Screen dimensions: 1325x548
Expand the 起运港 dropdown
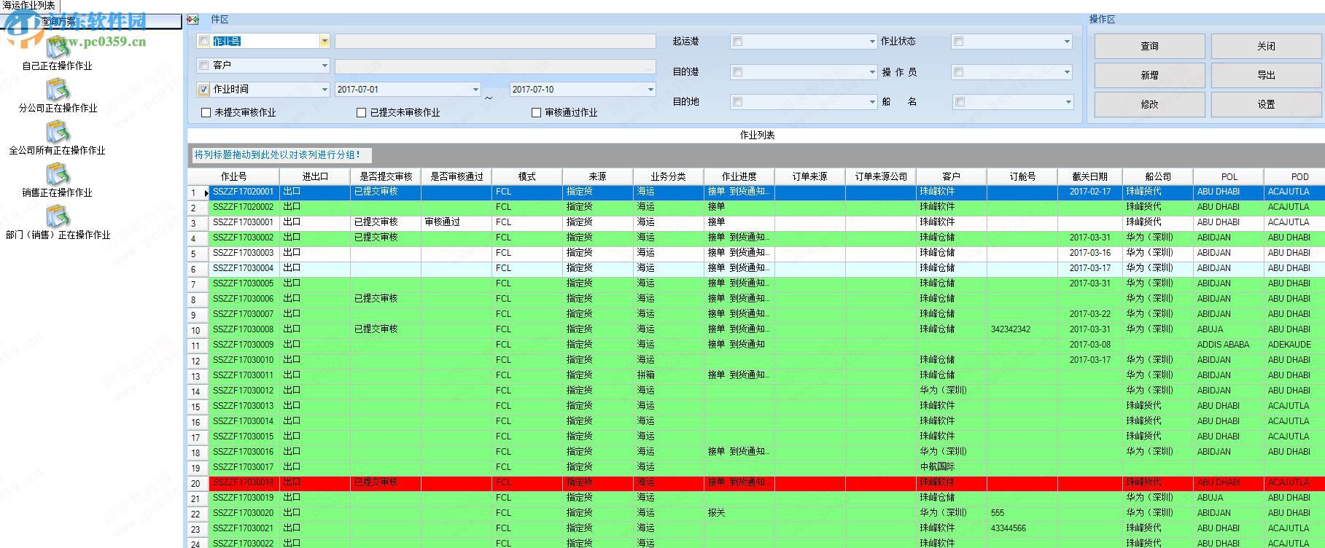pos(872,42)
